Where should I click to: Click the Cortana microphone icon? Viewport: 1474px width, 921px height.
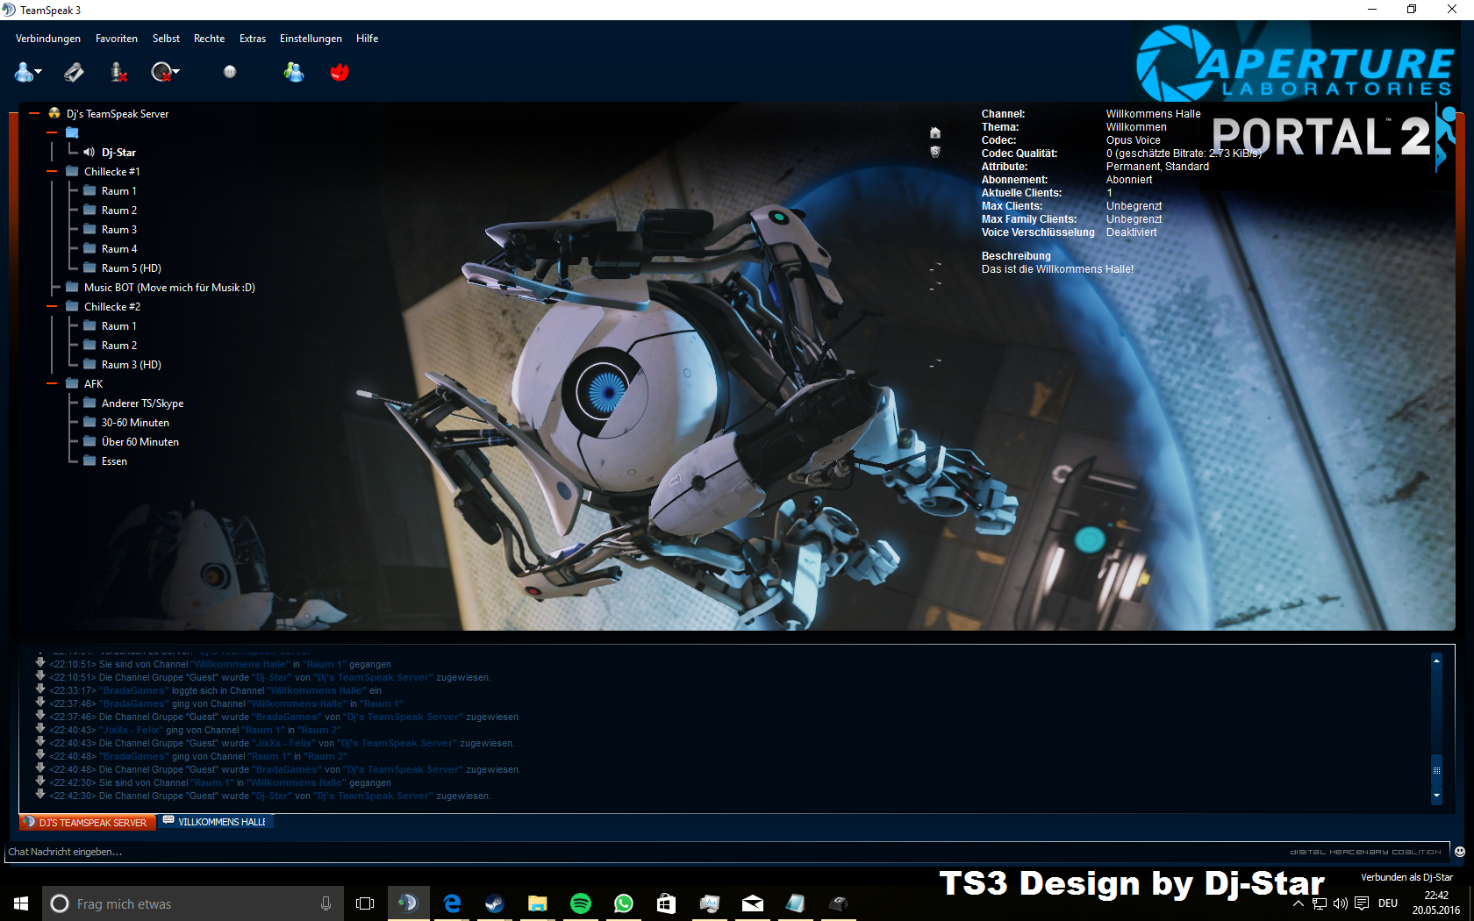[x=326, y=903]
